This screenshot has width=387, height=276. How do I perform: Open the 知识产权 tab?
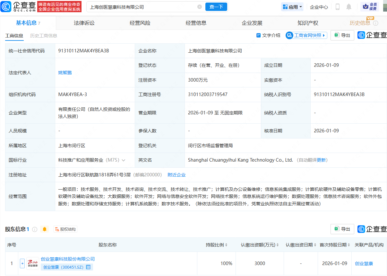point(308,23)
